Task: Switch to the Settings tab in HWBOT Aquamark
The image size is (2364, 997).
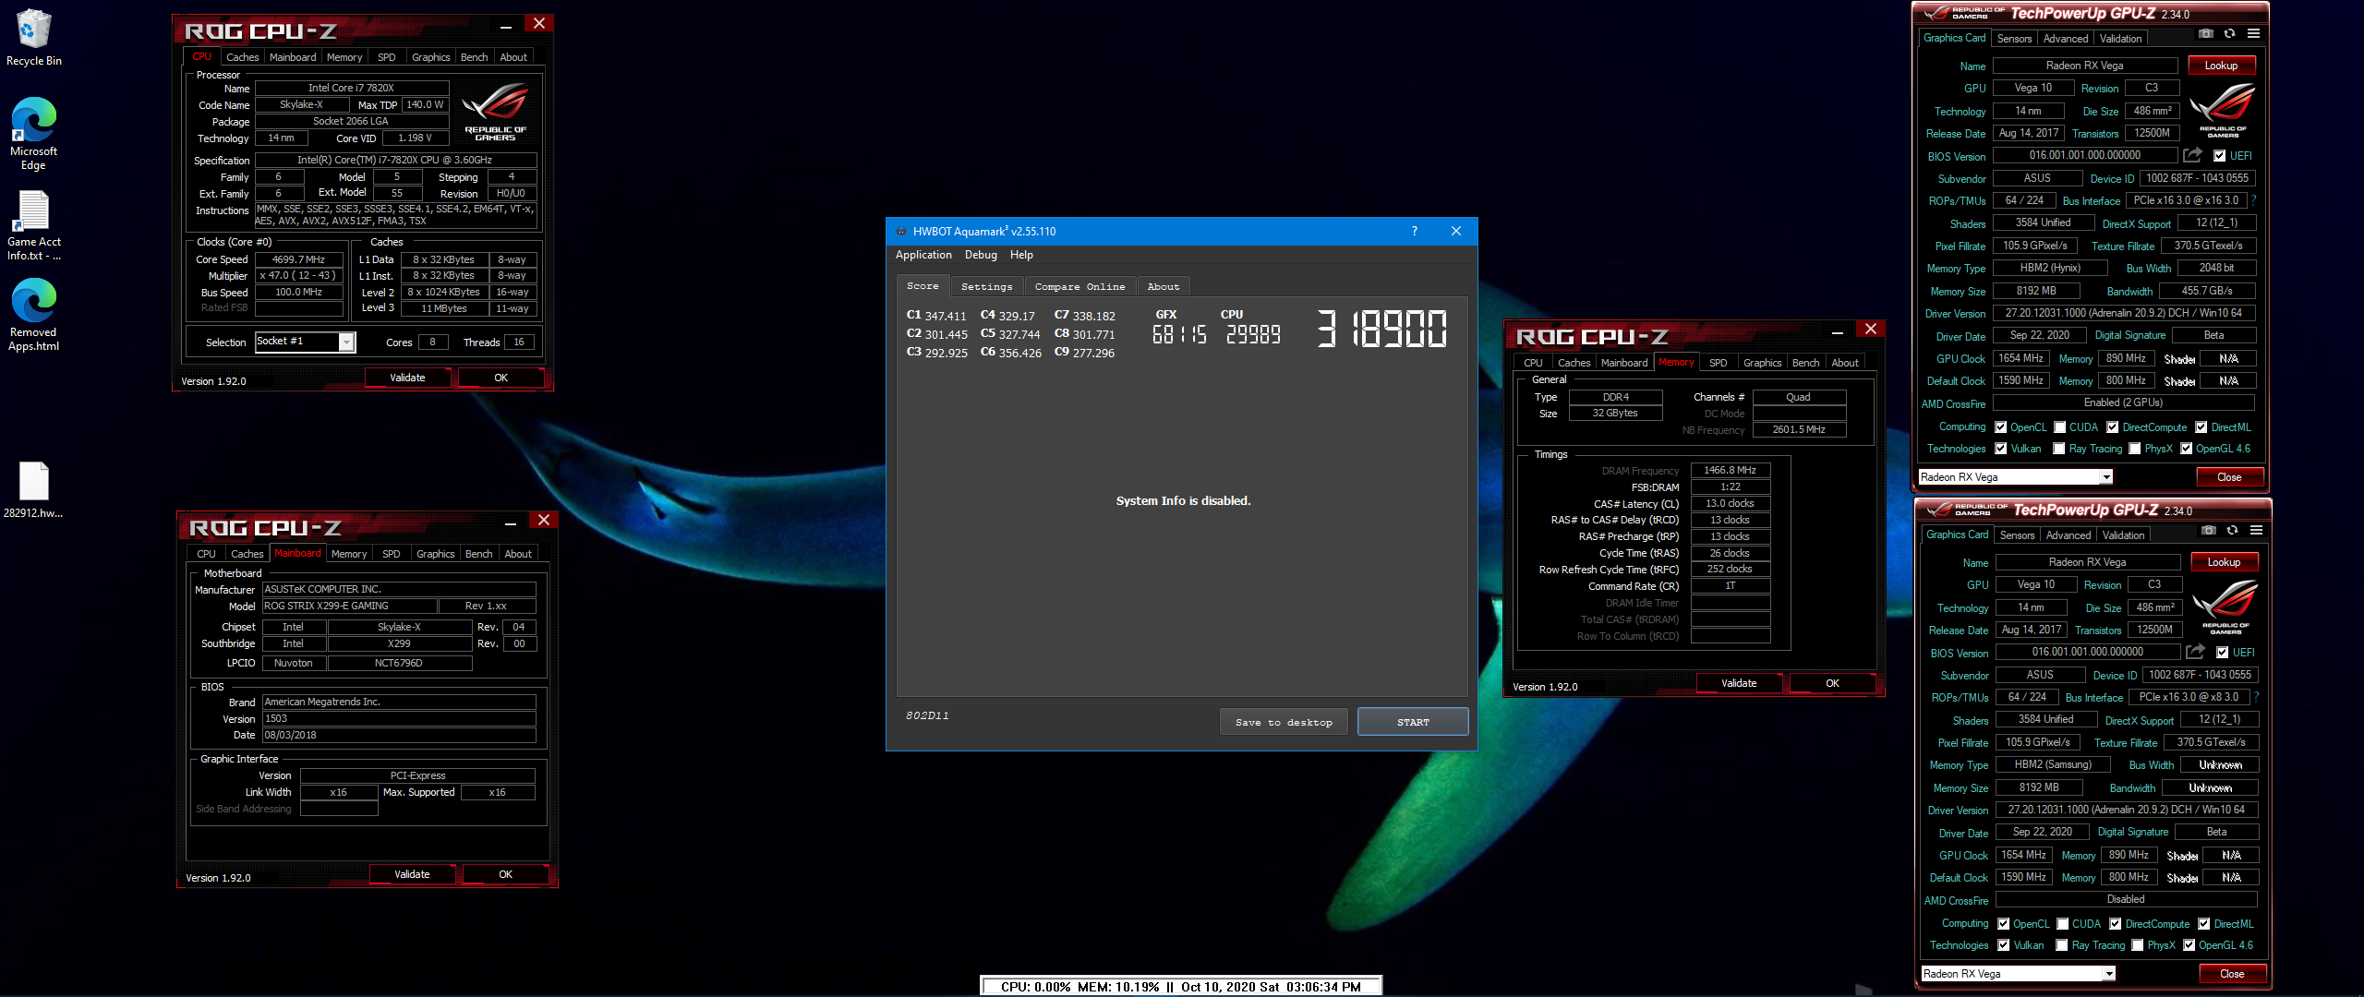Action: coord(986,287)
